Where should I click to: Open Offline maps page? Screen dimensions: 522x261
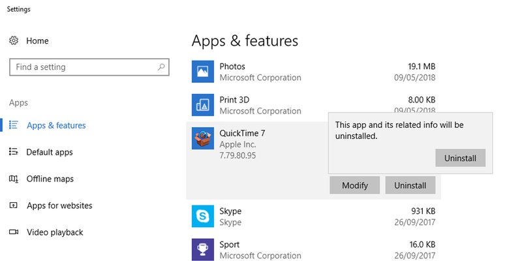point(50,179)
